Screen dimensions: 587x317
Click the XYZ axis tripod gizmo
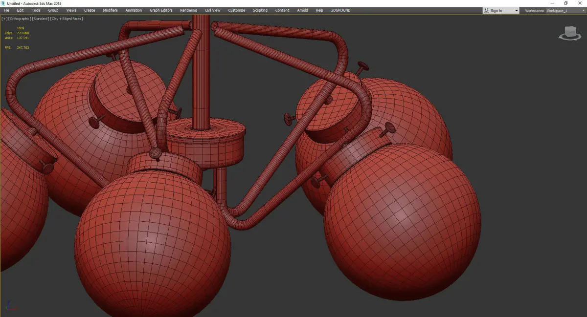coord(12,304)
